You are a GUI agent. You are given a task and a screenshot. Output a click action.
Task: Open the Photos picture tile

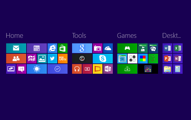(x=42, y=59)
